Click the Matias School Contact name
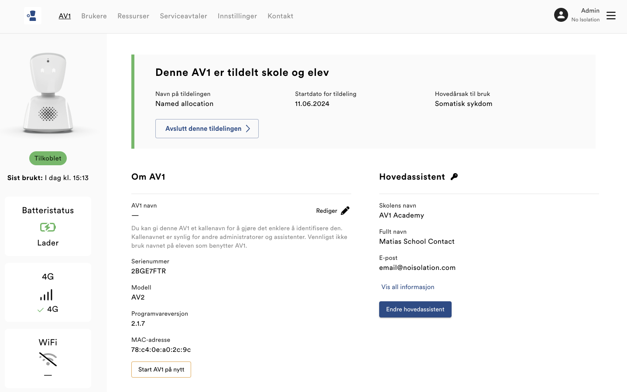This screenshot has width=627, height=392. pos(417,241)
